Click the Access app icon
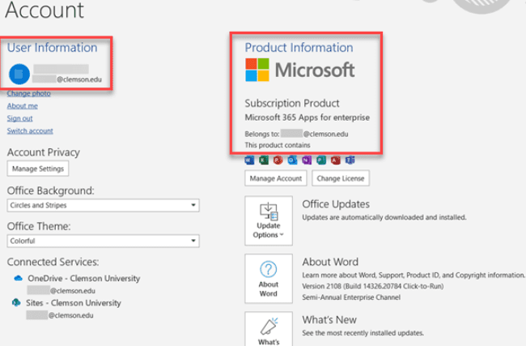Viewport: 526px width, 346px height. point(336,160)
